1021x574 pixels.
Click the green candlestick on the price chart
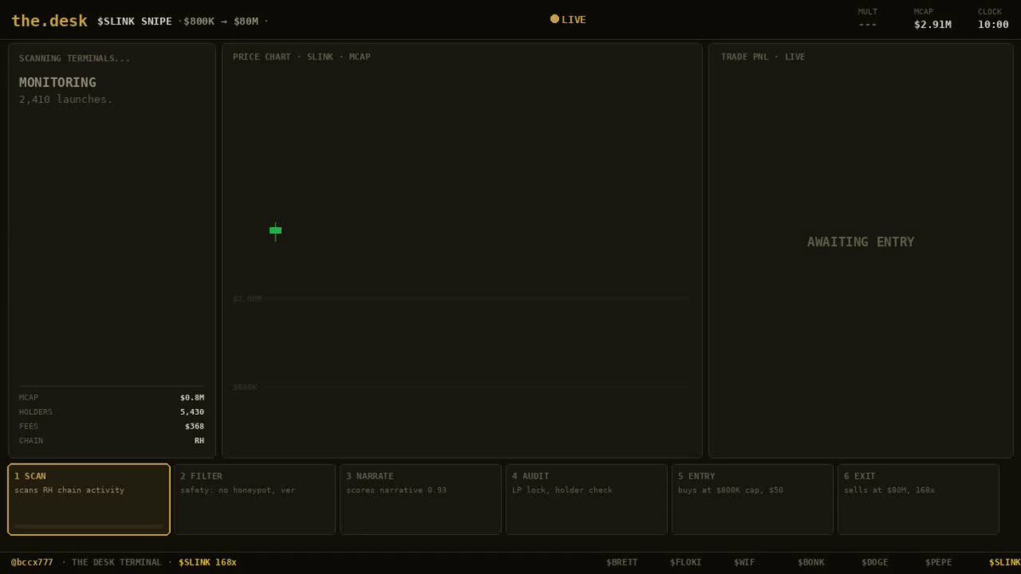point(276,230)
